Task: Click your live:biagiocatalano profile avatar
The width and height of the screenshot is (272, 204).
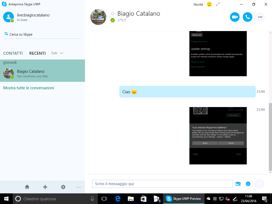Action: [x=8, y=17]
